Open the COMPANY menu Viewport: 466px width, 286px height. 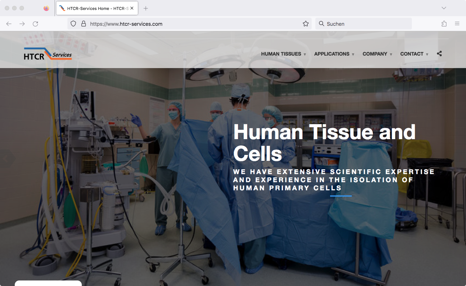tap(375, 54)
